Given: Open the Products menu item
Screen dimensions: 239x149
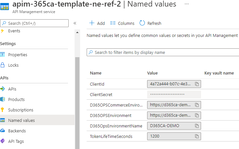Looking at the screenshot, I should coord(16,99).
